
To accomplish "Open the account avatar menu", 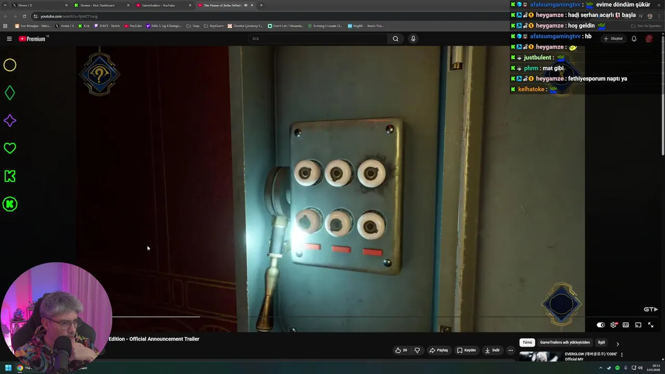I will coord(649,38).
